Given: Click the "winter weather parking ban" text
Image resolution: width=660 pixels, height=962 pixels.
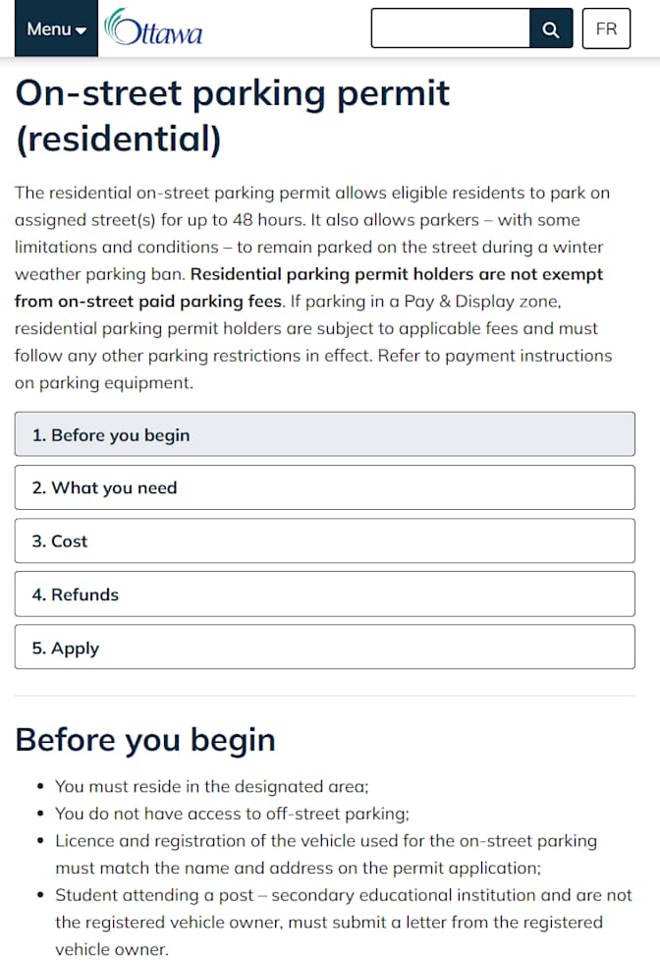Looking at the screenshot, I should [309, 260].
